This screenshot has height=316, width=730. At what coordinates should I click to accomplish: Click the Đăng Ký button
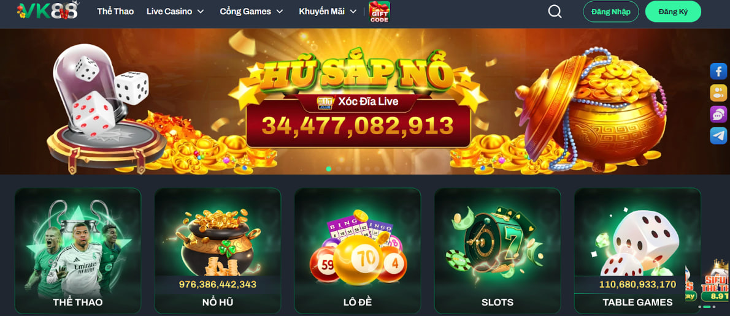[673, 12]
